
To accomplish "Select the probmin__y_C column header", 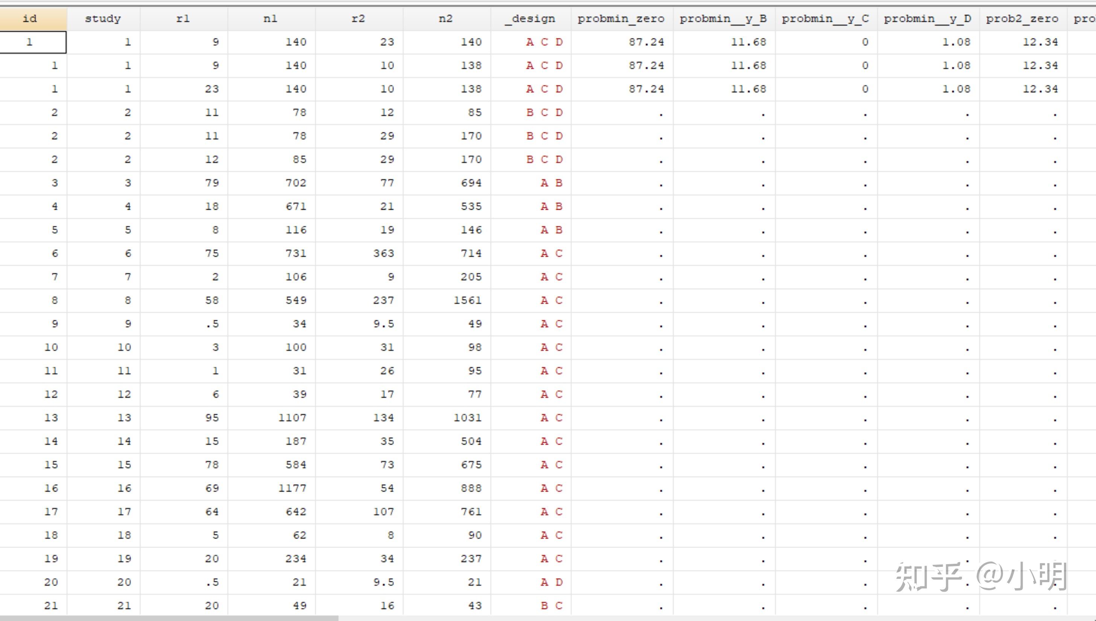I will 826,19.
